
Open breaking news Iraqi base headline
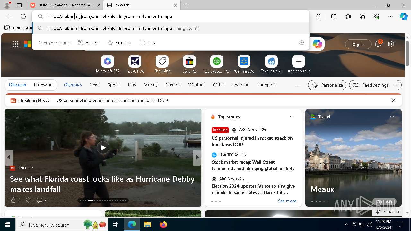[x=112, y=100]
